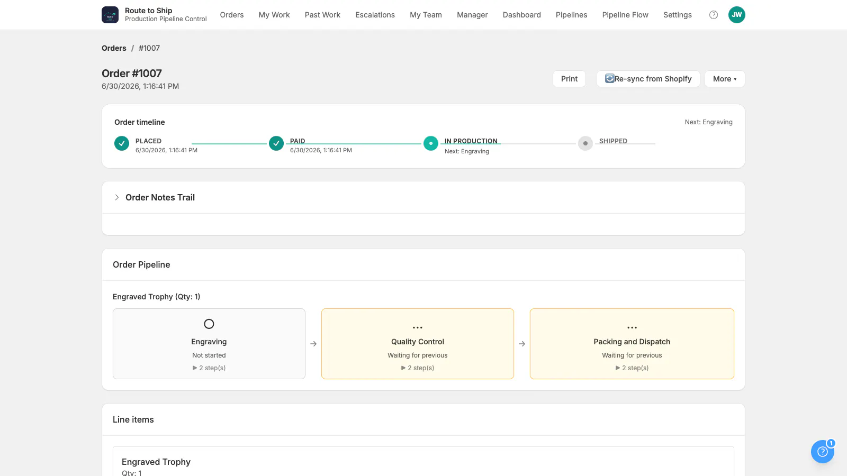Click the PLACED checkmark timeline marker
This screenshot has height=476, width=847.
122,143
